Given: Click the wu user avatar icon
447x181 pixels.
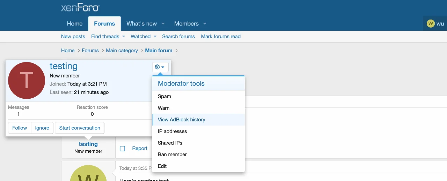Looking at the screenshot, I should tap(431, 24).
